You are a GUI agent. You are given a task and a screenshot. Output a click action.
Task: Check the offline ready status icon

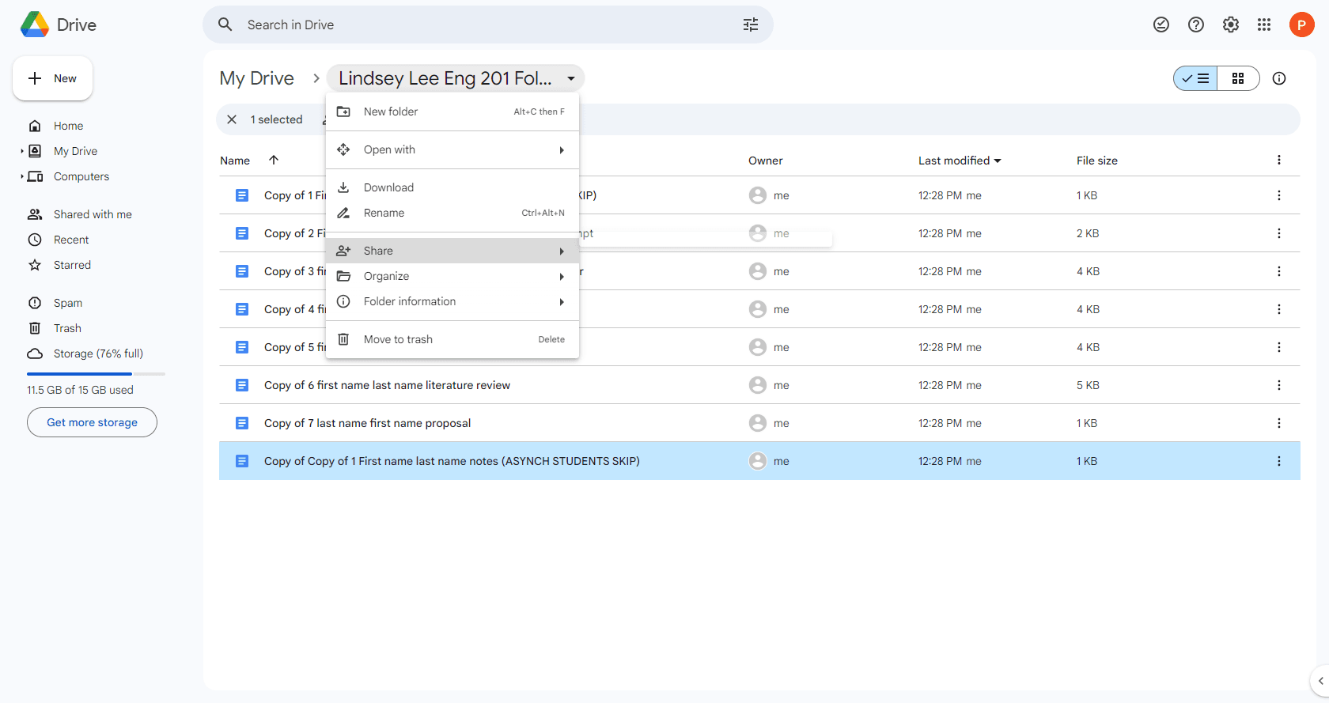pos(1161,25)
